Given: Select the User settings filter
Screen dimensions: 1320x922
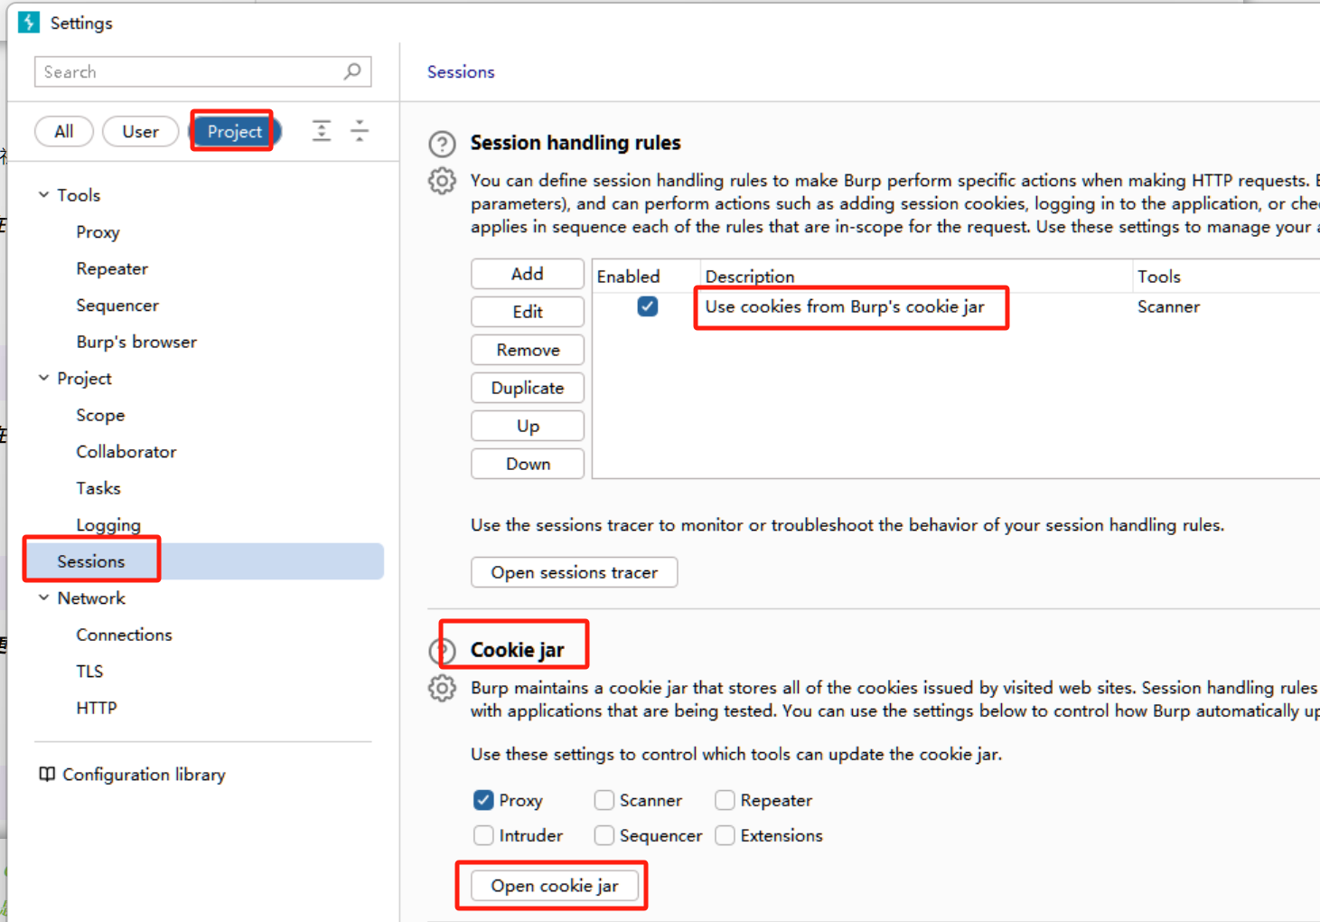Looking at the screenshot, I should [x=140, y=132].
